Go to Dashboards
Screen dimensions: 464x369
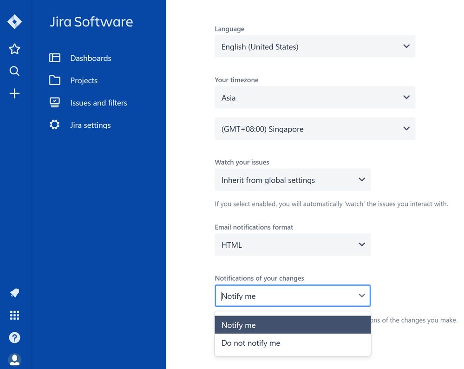click(x=91, y=58)
